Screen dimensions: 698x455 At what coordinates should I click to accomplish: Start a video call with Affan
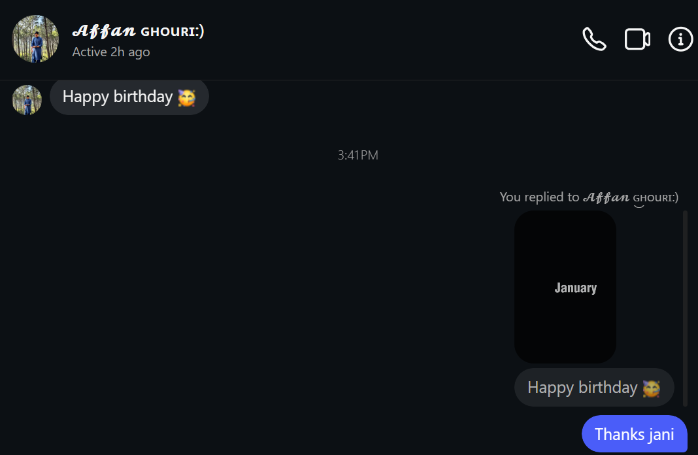click(637, 39)
